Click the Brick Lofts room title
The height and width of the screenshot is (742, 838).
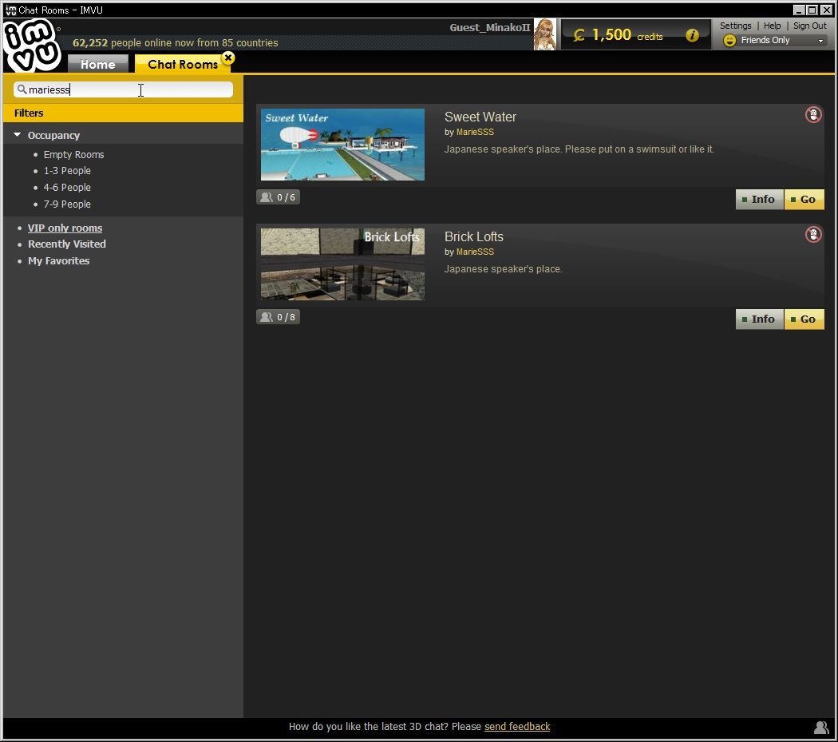474,237
